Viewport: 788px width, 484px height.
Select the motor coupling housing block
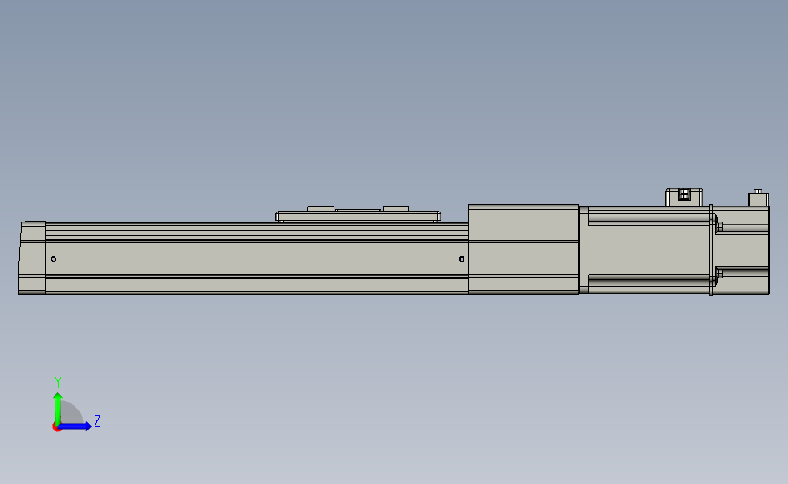(524, 249)
